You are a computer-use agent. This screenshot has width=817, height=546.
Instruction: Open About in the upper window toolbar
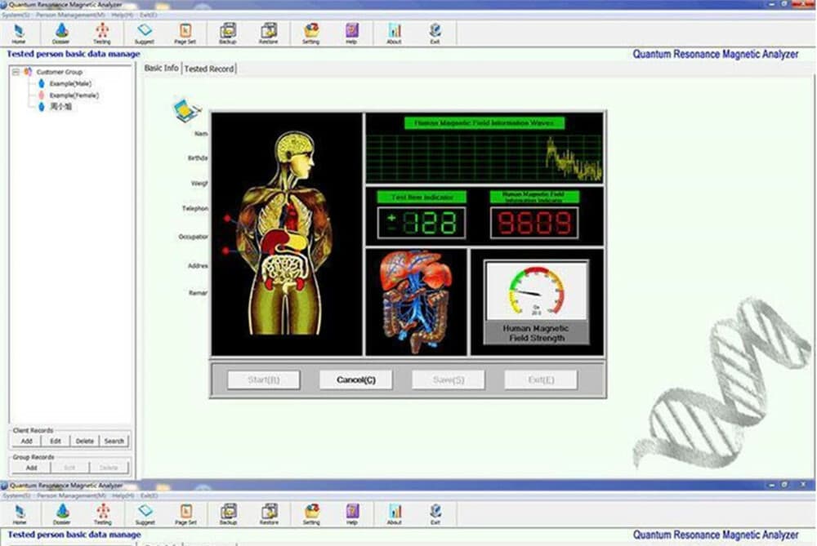coord(395,33)
